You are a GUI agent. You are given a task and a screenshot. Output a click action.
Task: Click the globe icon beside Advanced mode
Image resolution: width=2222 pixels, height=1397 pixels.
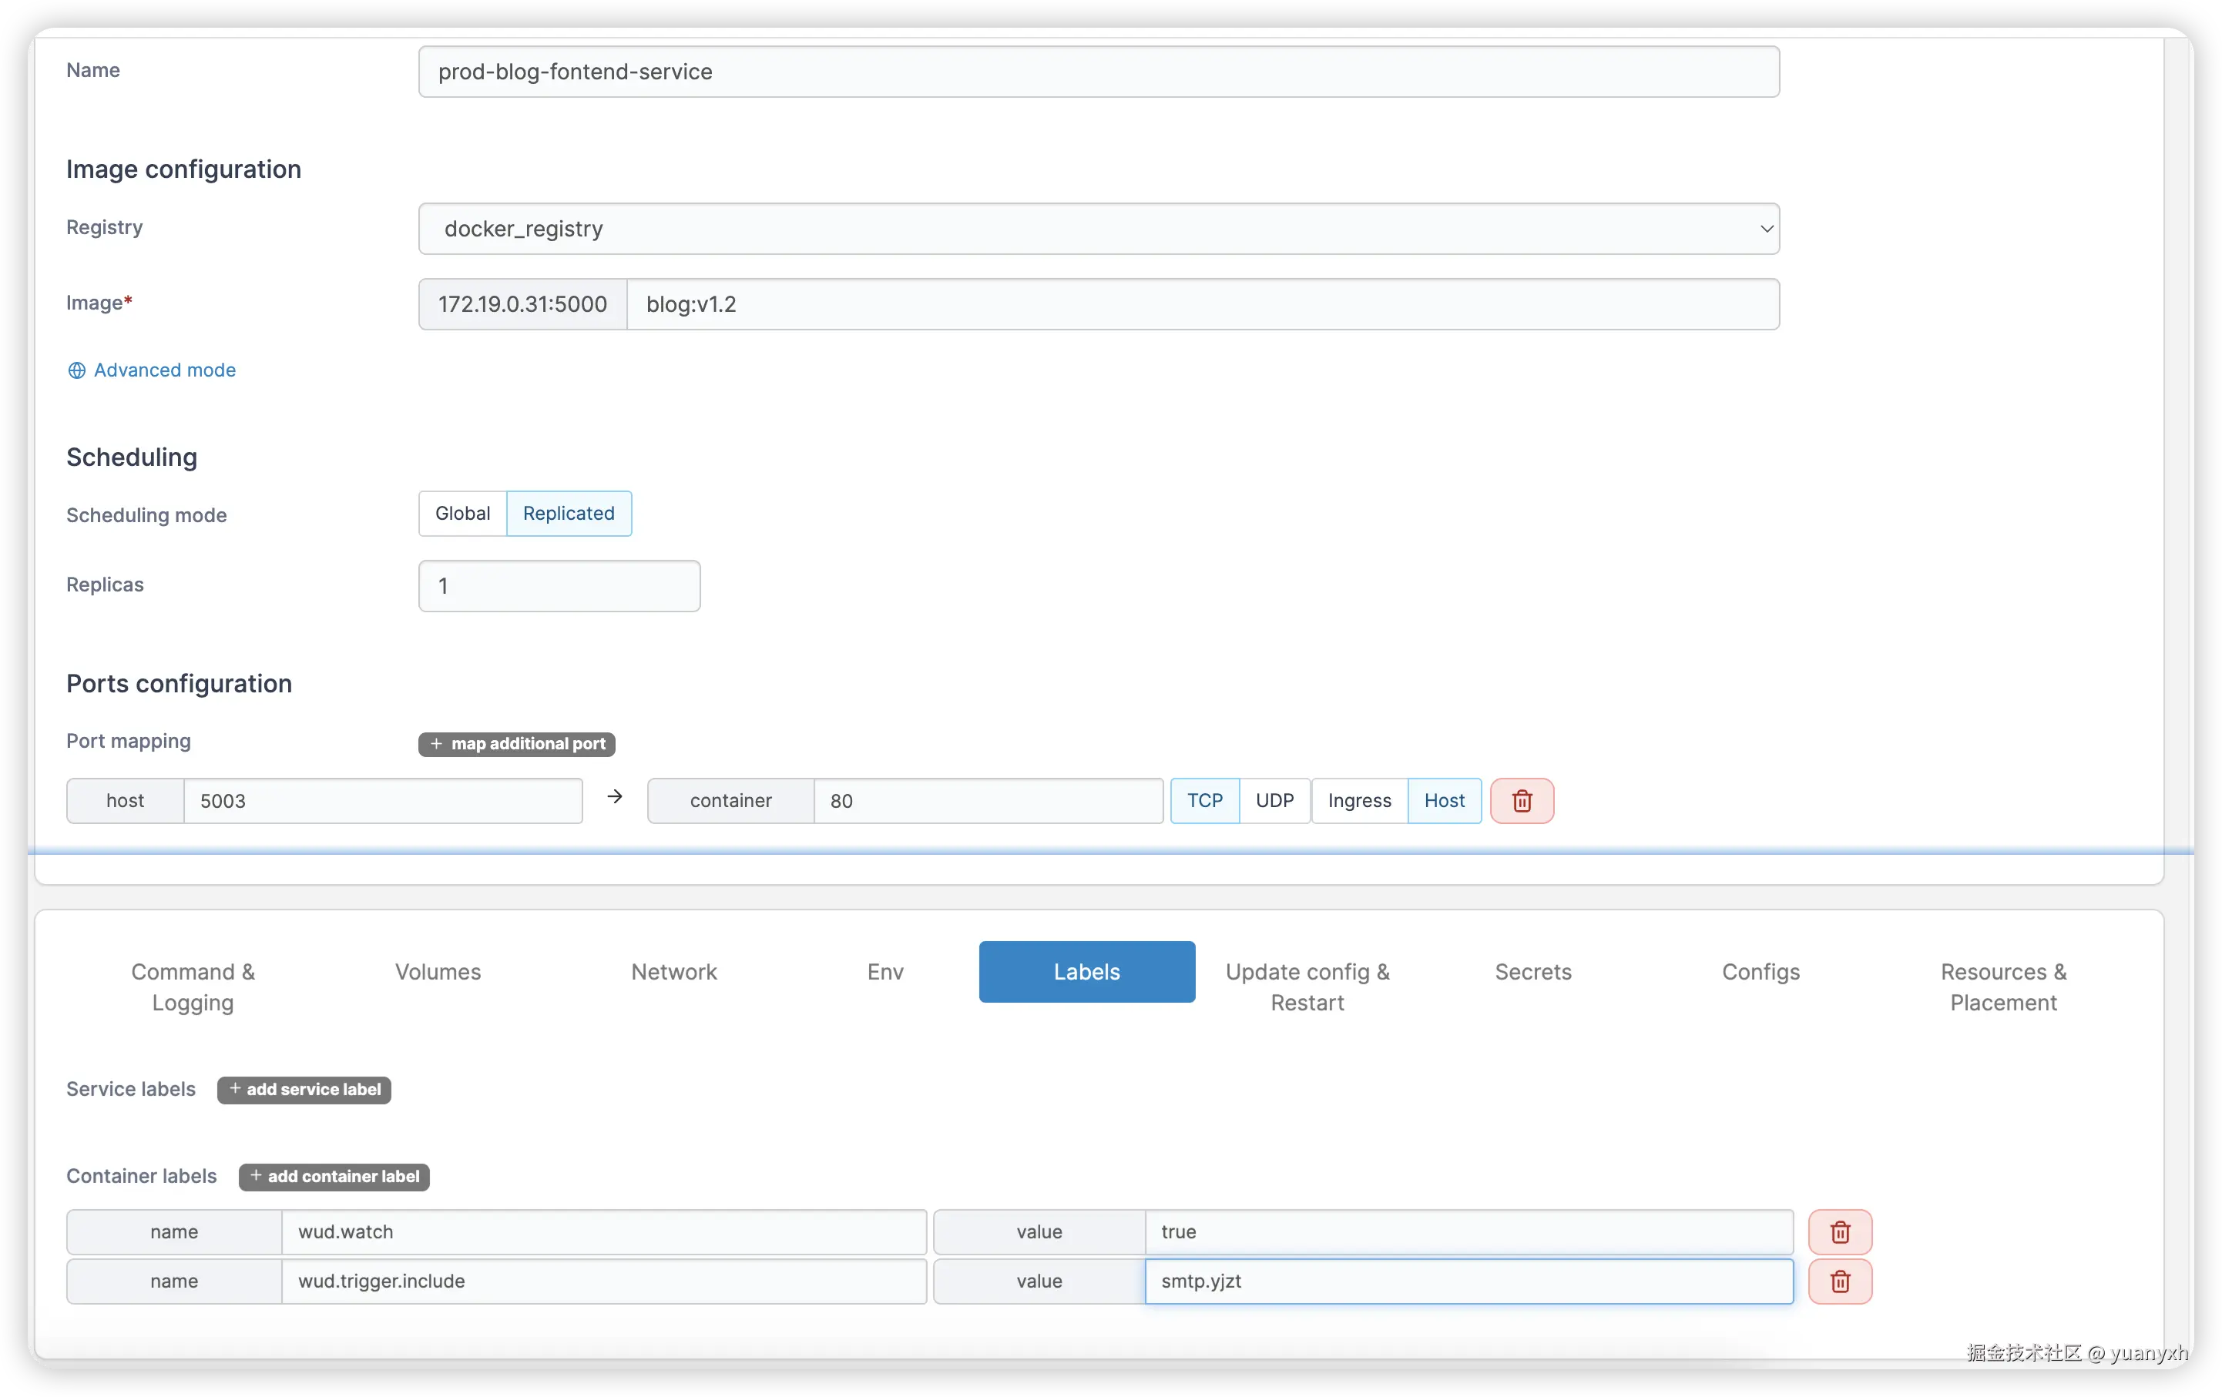(x=76, y=370)
